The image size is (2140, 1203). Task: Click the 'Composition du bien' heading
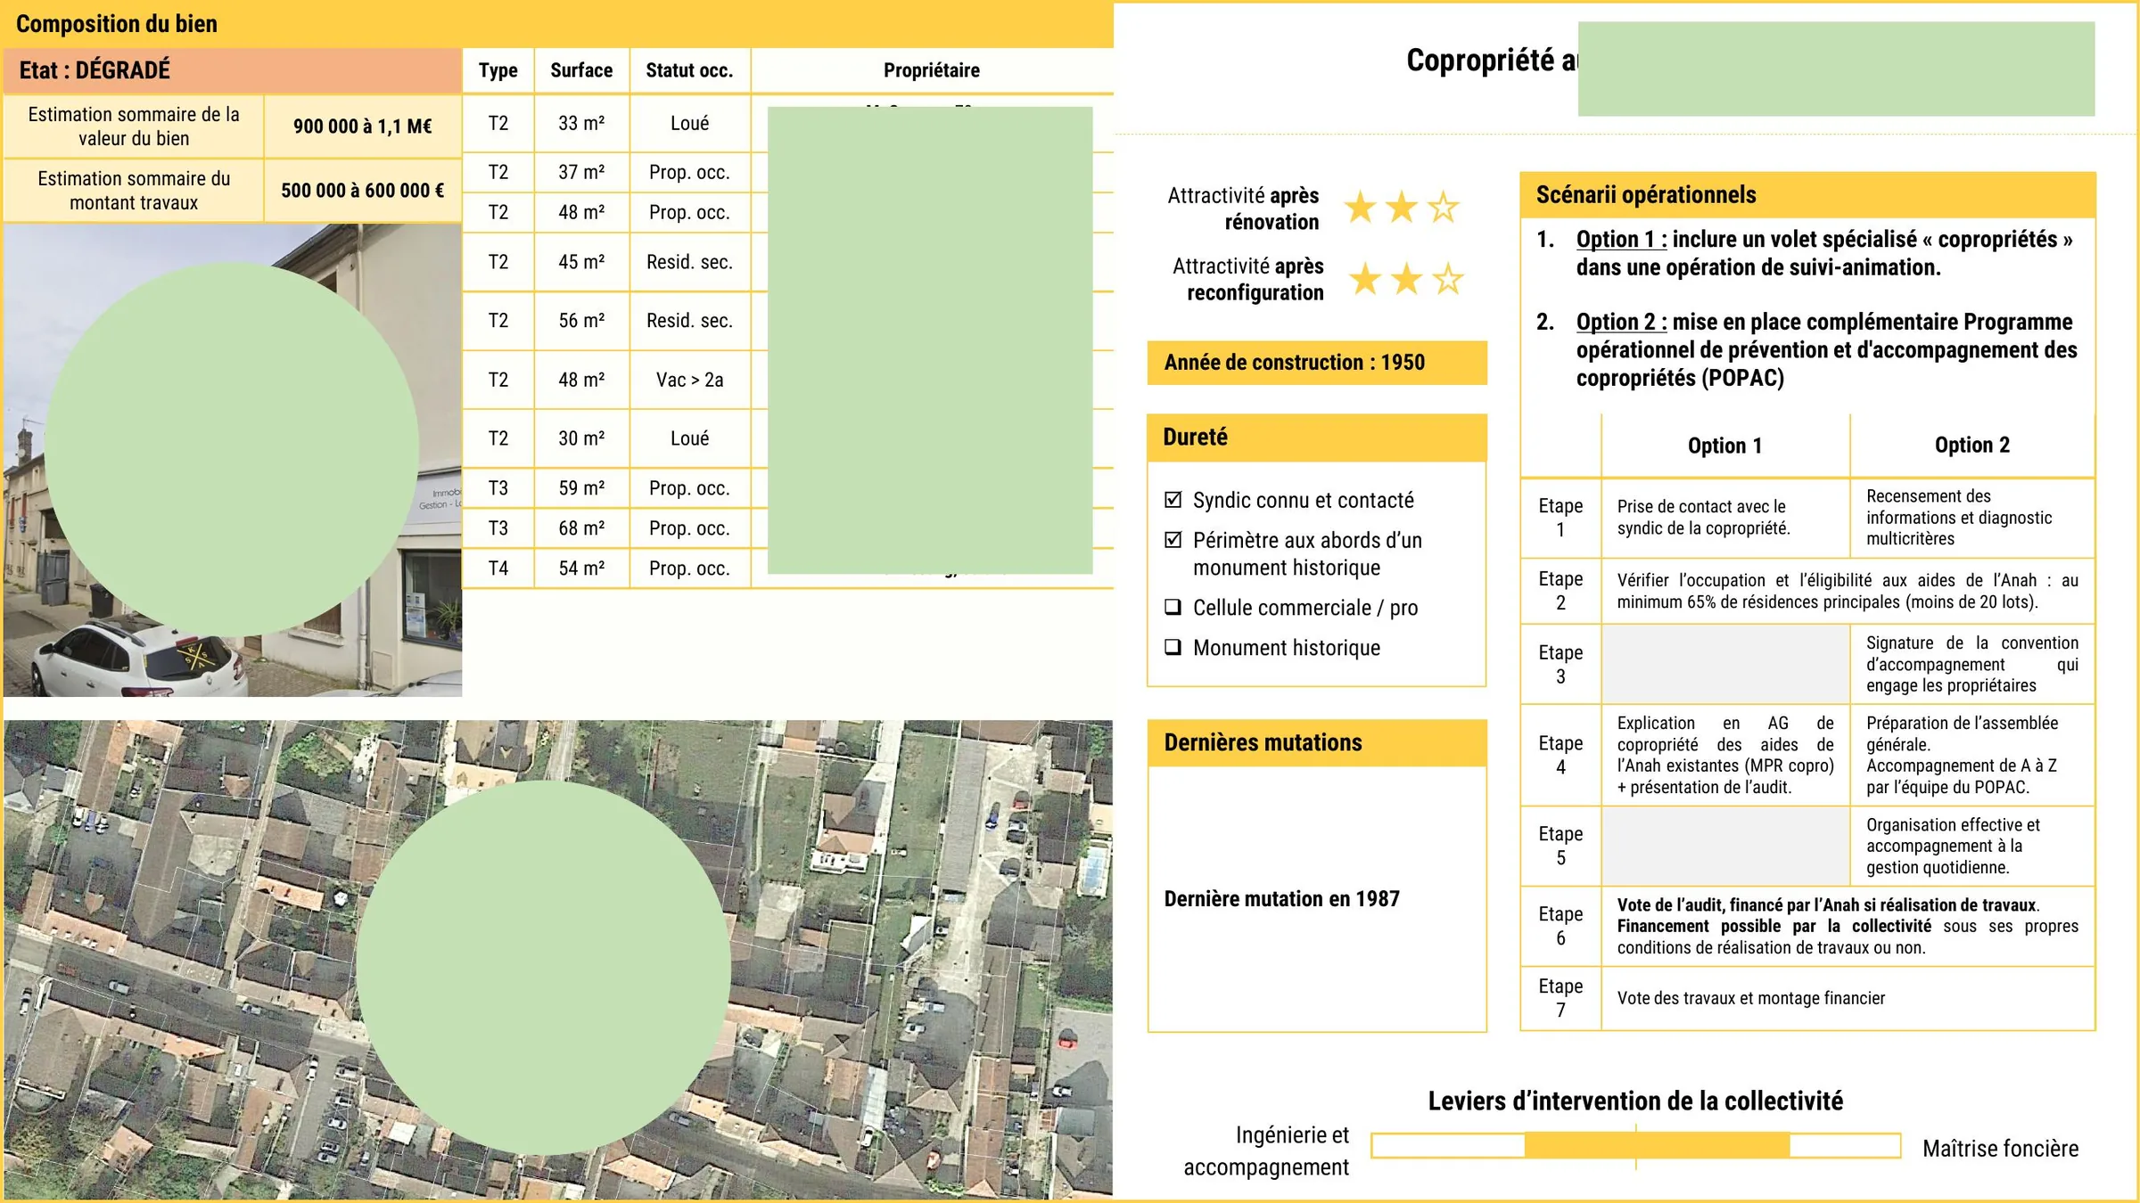click(x=117, y=24)
